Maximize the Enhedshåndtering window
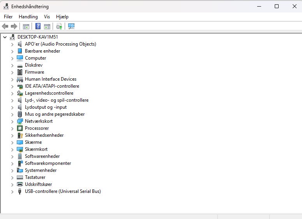The width and height of the screenshot is (302, 219). tap(277, 6)
